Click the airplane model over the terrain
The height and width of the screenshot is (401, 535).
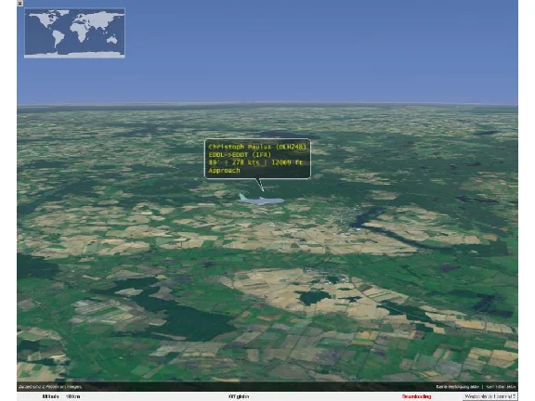261,200
